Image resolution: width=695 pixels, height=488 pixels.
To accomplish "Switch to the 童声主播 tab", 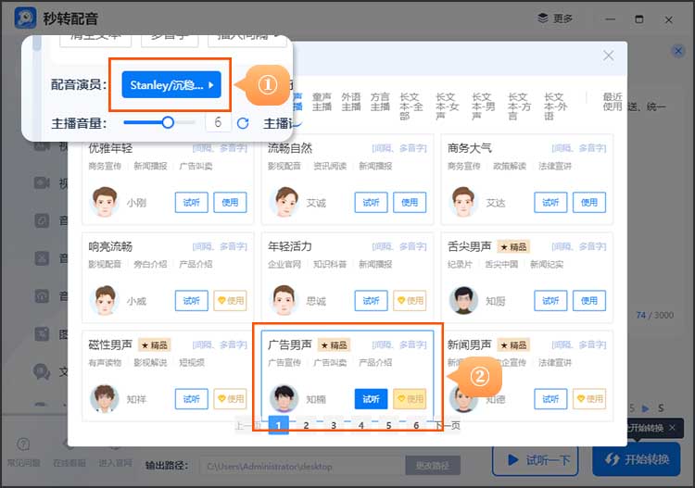I will [322, 102].
